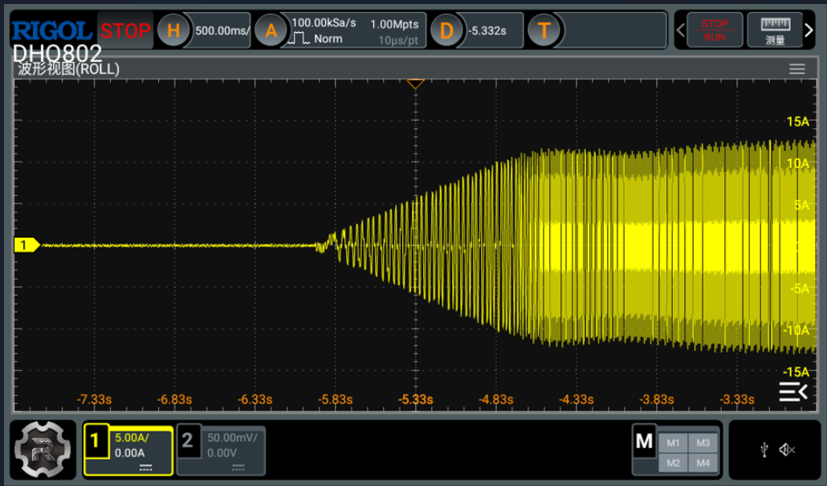Show more toolbar items with right arrow
The width and height of the screenshot is (827, 486).
pyautogui.click(x=809, y=31)
